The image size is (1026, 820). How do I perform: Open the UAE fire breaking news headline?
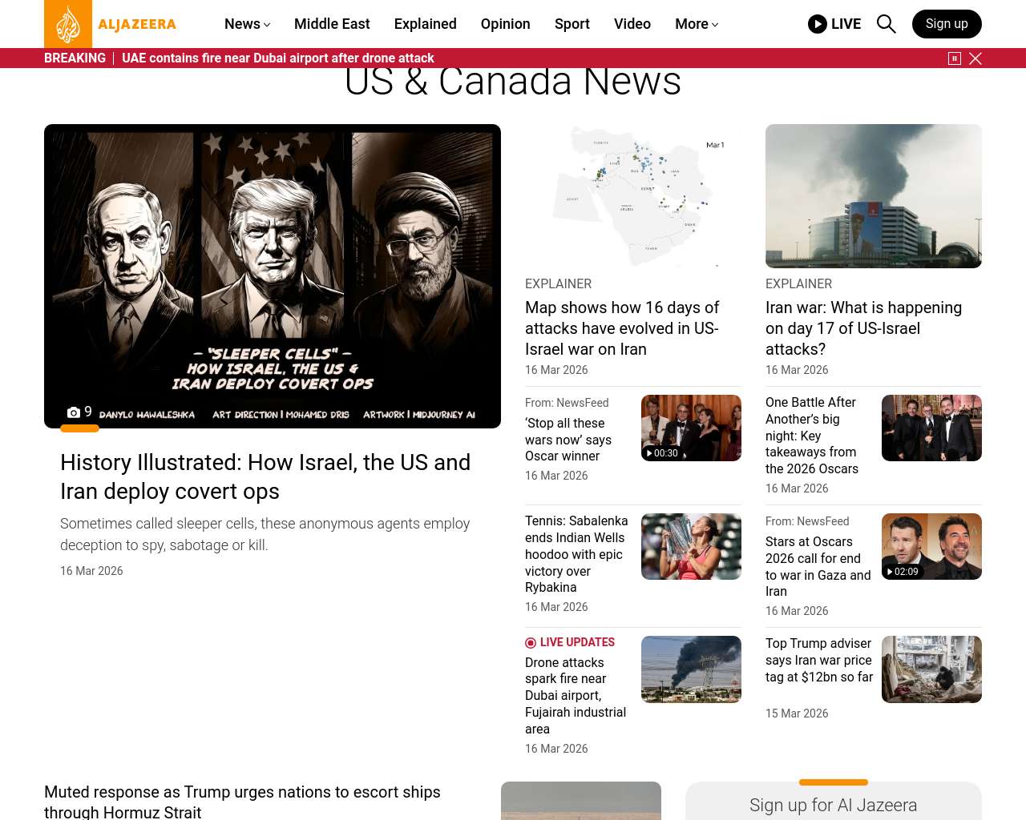pyautogui.click(x=278, y=58)
